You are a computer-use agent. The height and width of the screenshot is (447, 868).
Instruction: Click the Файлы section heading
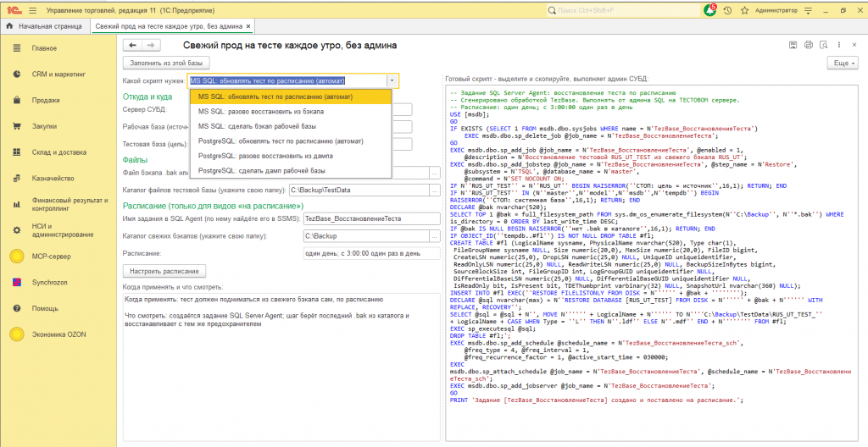(135, 160)
